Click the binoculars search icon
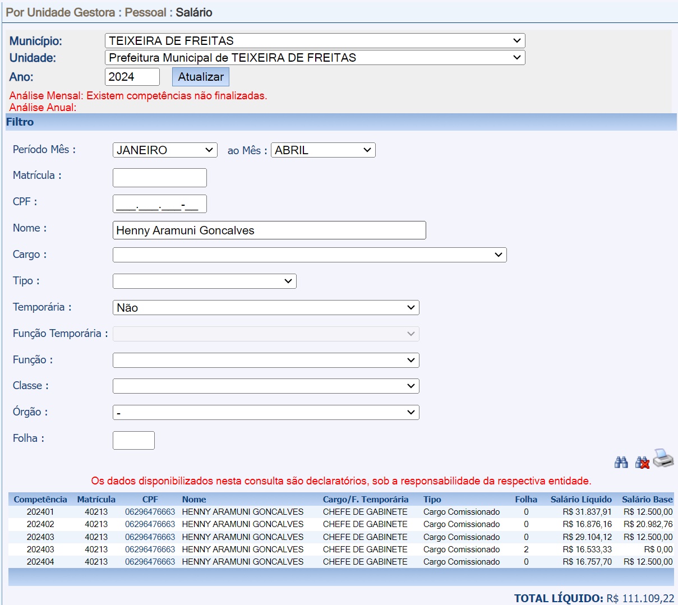Image resolution: width=678 pixels, height=605 pixels. (x=621, y=462)
